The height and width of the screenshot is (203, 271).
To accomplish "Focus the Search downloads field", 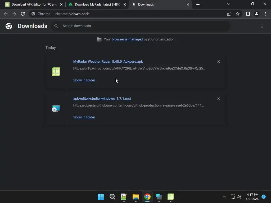I will [141, 26].
